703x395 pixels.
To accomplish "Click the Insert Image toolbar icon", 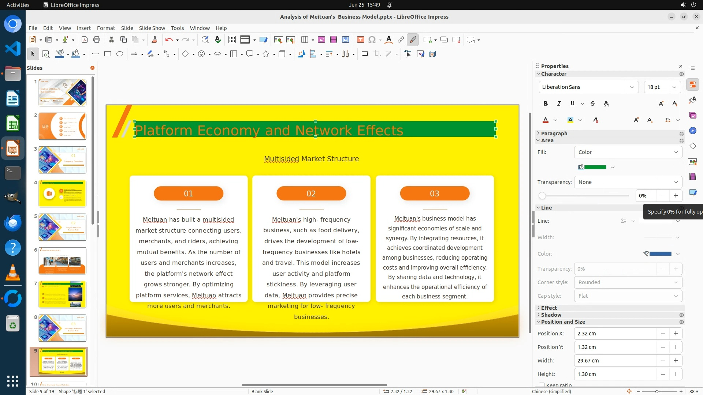I will [x=321, y=40].
